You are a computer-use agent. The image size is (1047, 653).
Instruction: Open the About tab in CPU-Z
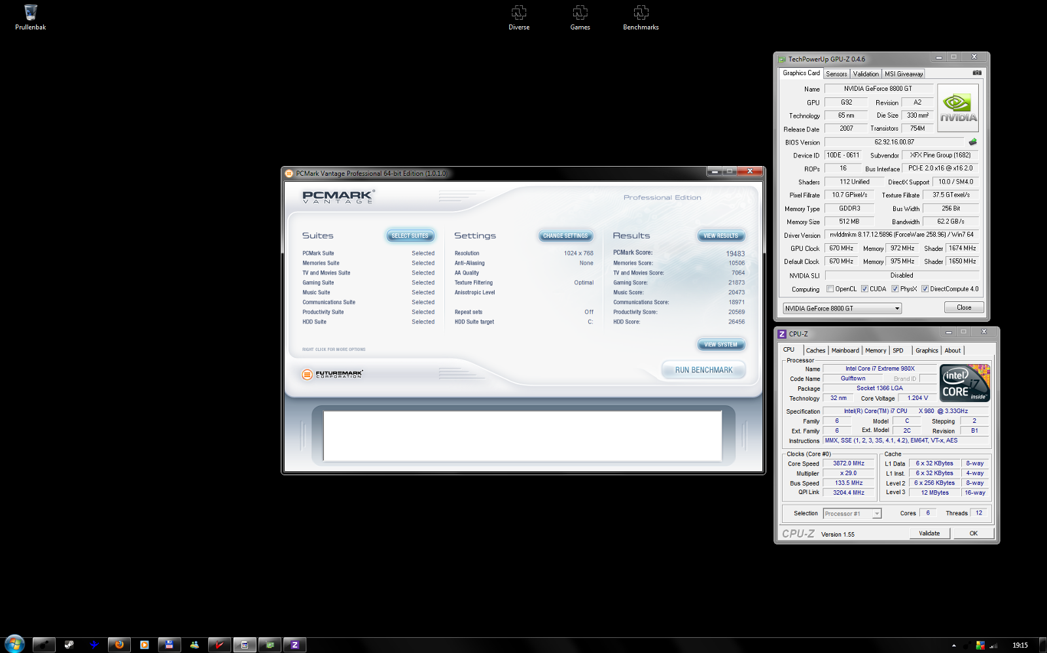[953, 350]
